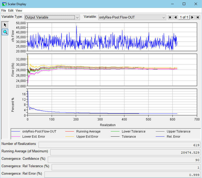Click the Running Average value field
Image resolution: width=202 pixels, height=178 pixels.
[x=125, y=152]
